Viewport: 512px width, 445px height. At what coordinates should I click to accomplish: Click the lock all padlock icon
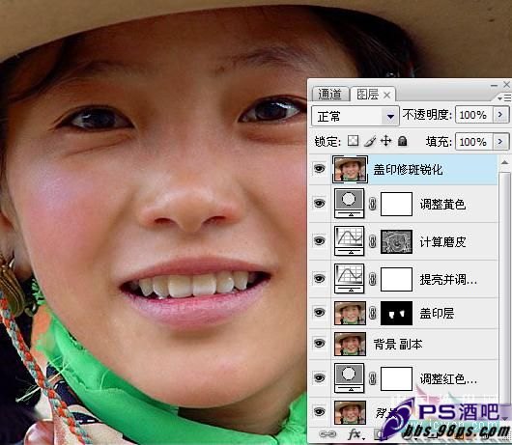point(403,141)
